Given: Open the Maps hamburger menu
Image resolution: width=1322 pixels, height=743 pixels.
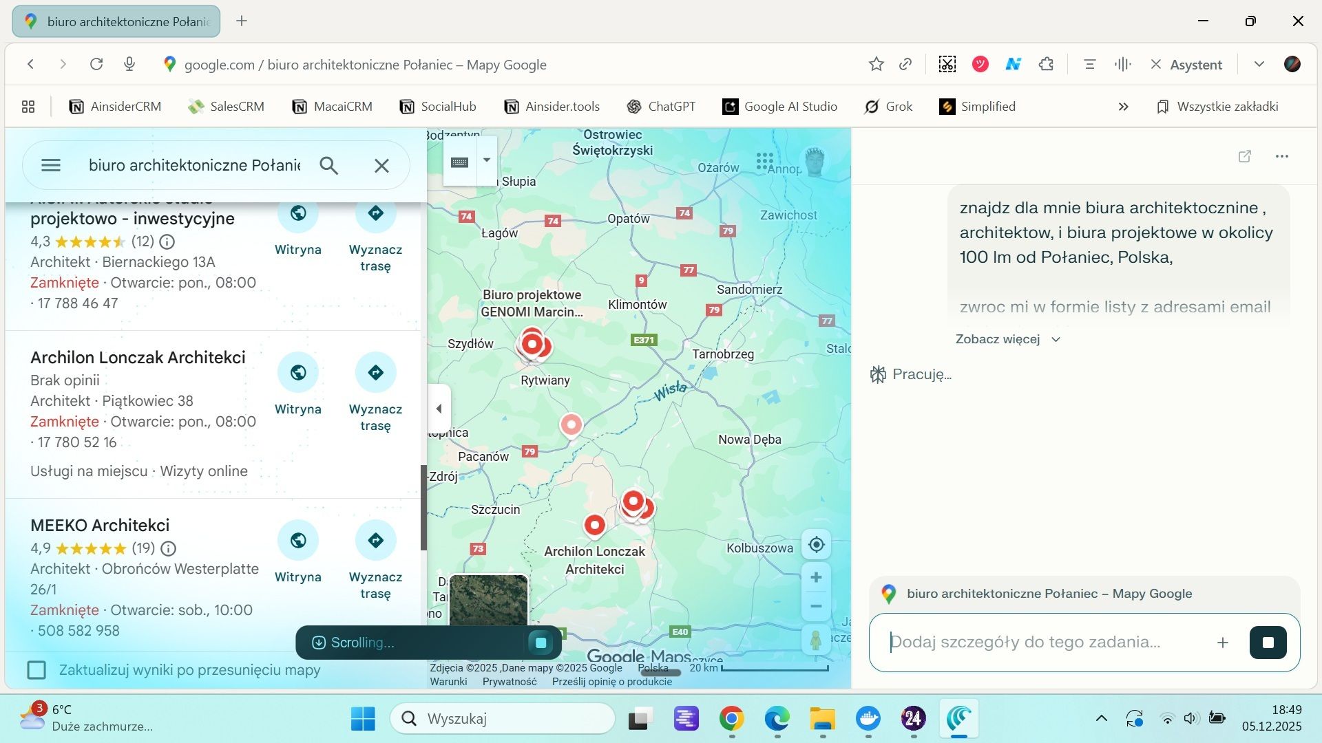Looking at the screenshot, I should pyautogui.click(x=51, y=166).
